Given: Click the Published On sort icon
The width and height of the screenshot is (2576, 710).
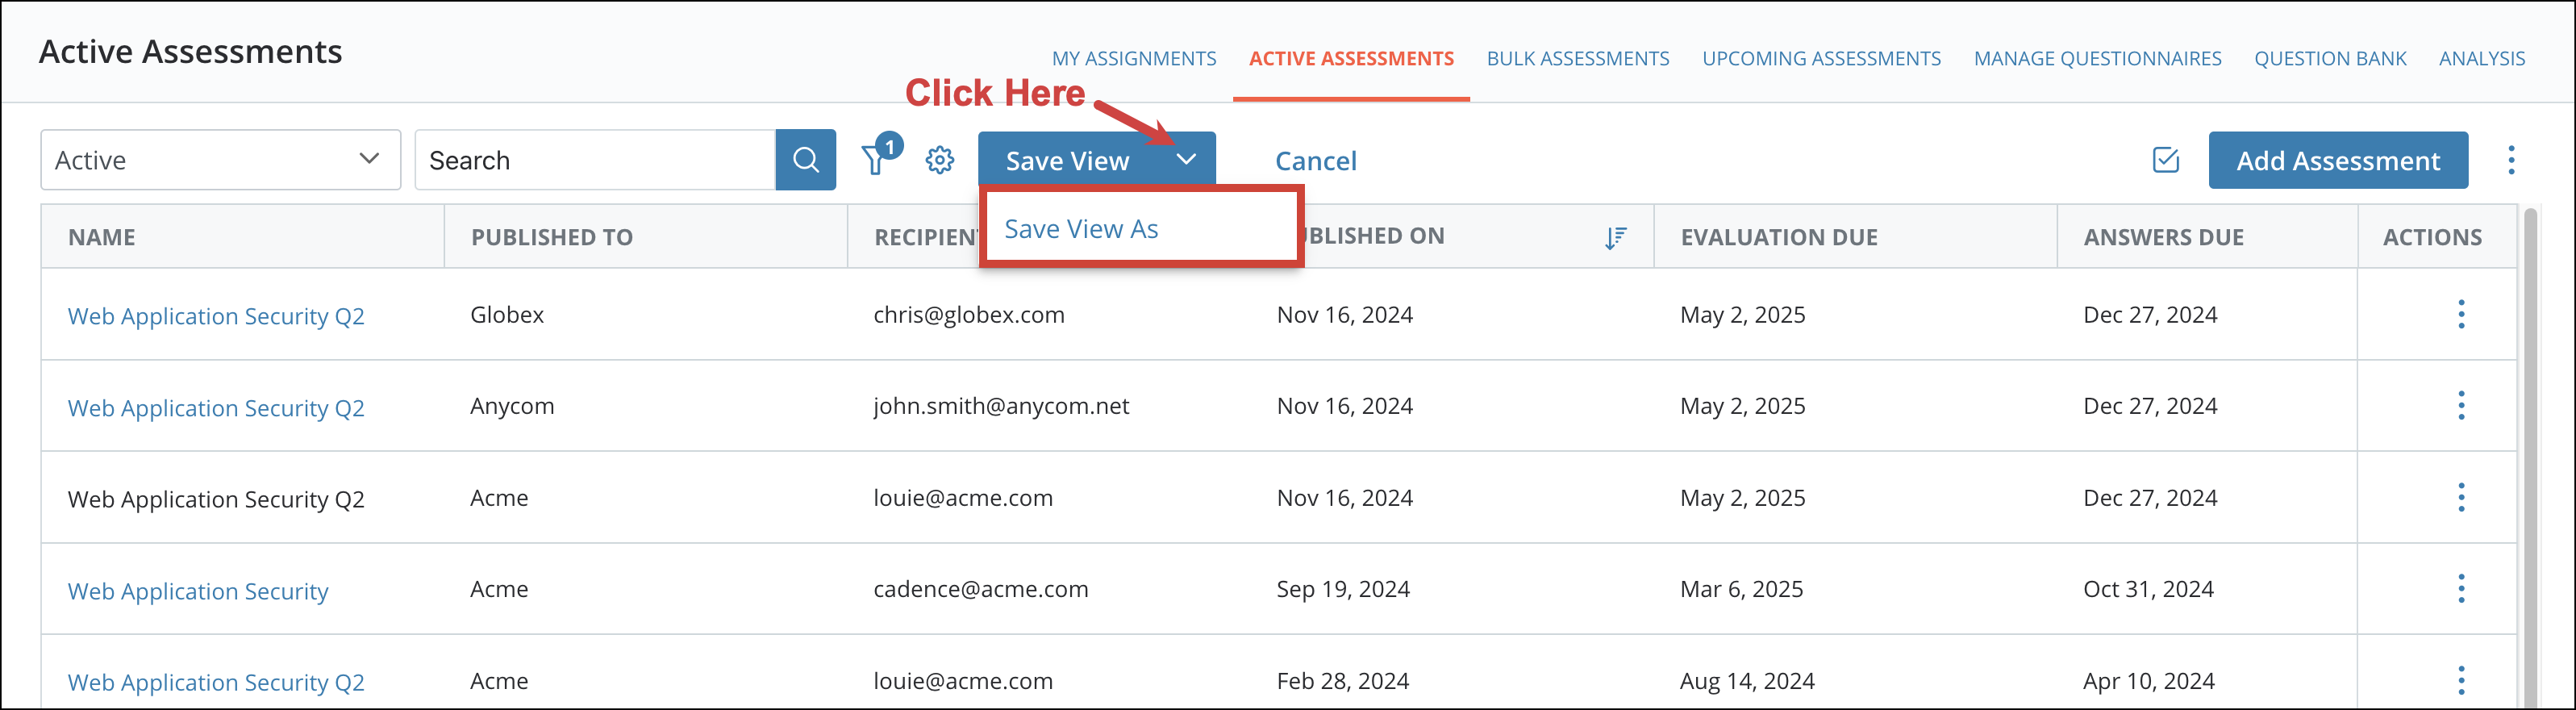Looking at the screenshot, I should click(1614, 237).
